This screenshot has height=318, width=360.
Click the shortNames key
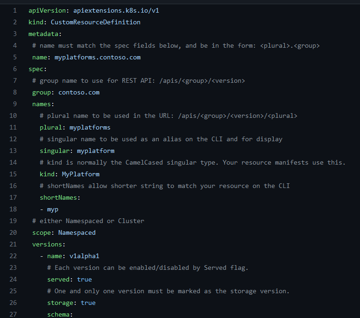[x=58, y=197]
